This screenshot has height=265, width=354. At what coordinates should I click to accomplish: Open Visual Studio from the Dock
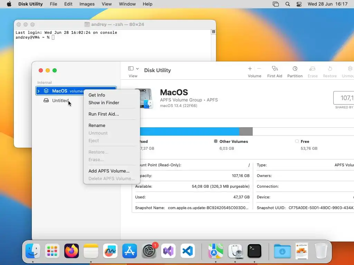click(x=168, y=251)
